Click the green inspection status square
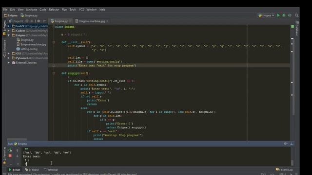This screenshot has width=312, height=175. (x=292, y=26)
